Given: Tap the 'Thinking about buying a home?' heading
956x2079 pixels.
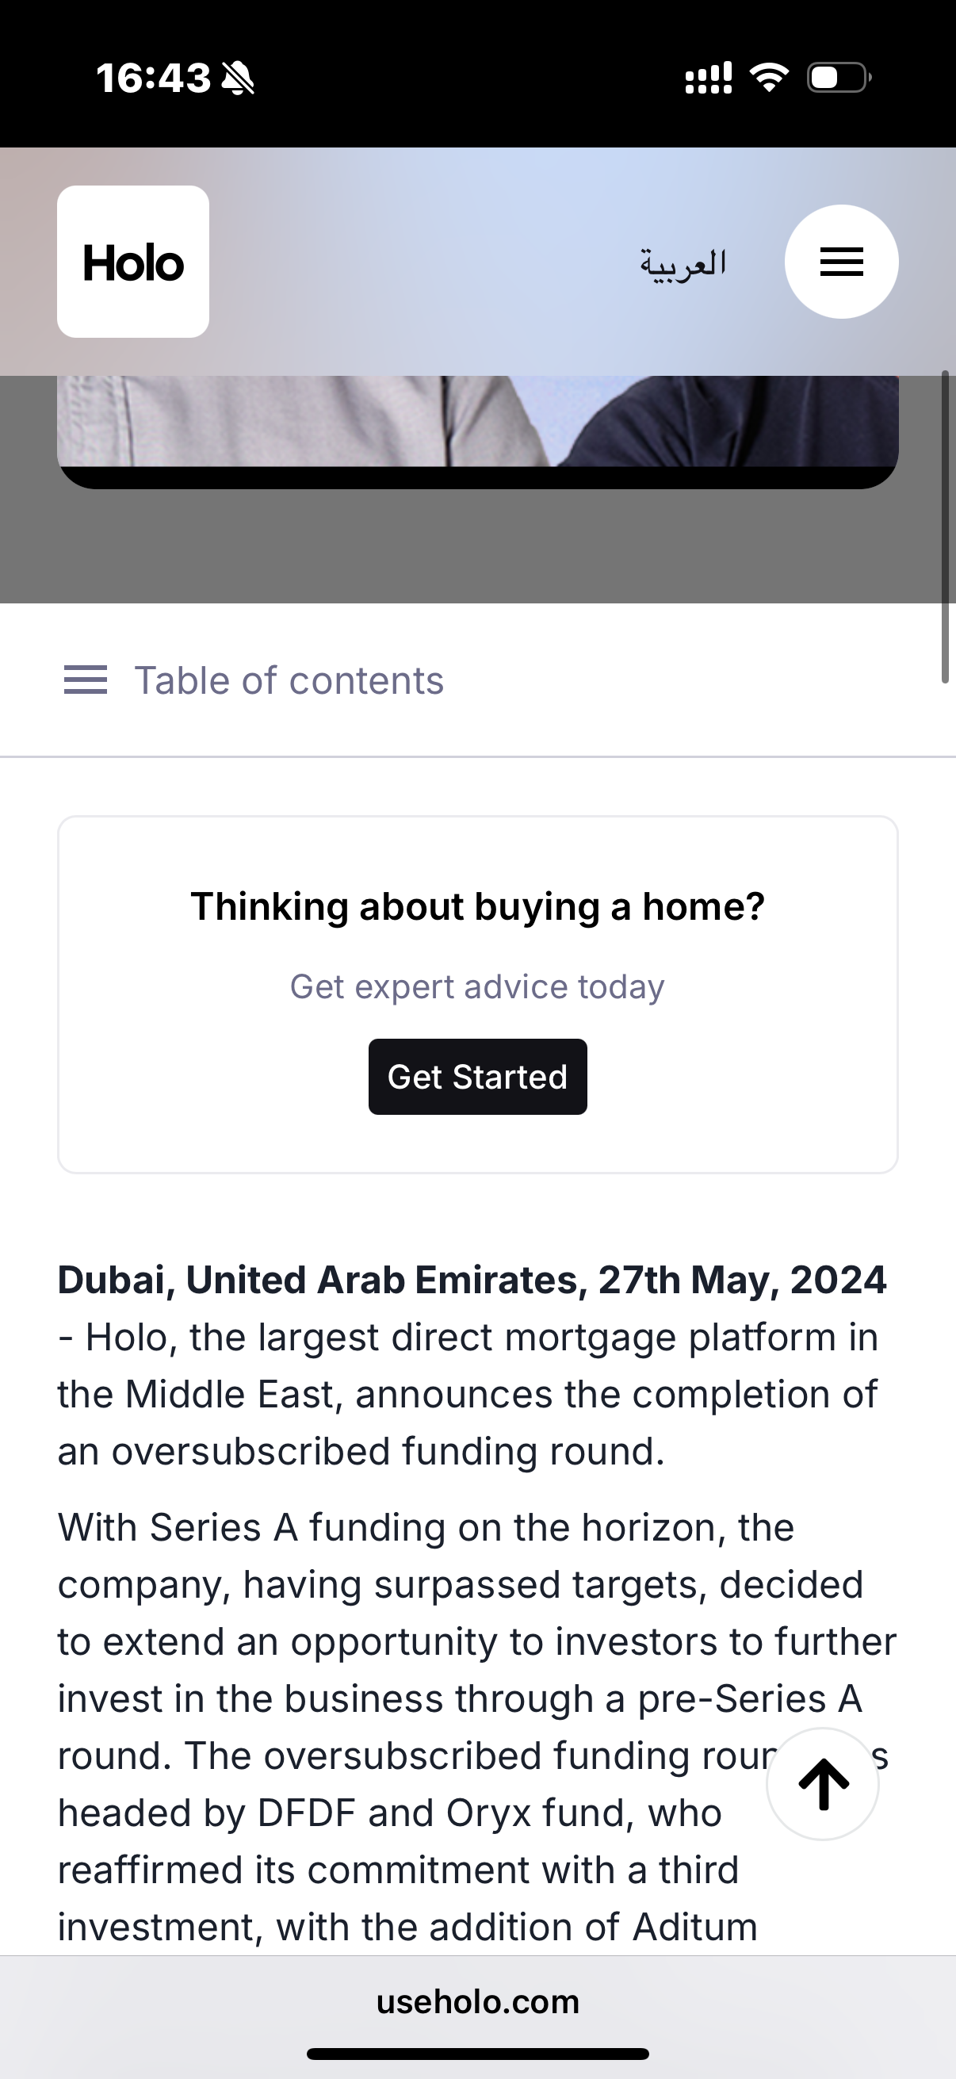Looking at the screenshot, I should pos(477,906).
